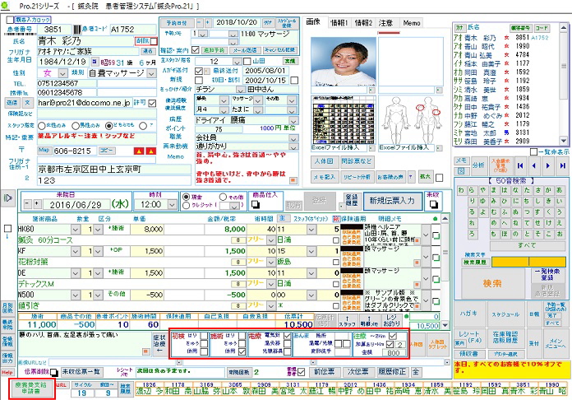This screenshot has width=572, height=400.
Task: Select the 男性のみ radio button
Action: click(76, 126)
